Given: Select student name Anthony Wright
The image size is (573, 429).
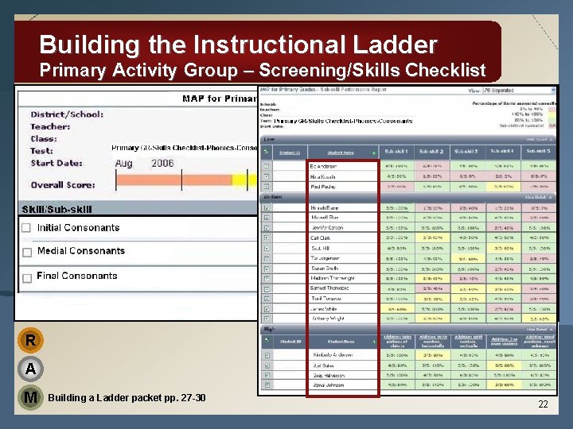Looking at the screenshot, I should coord(328,319).
